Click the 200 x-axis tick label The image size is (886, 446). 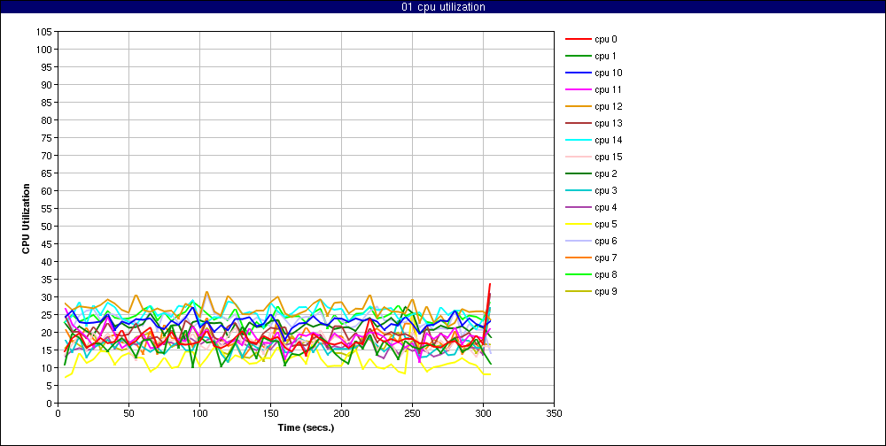pyautogui.click(x=341, y=413)
